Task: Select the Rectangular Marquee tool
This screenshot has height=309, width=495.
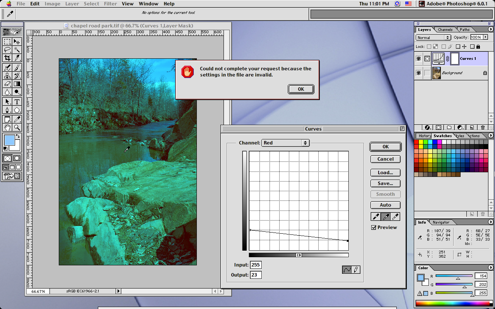Action: [7, 41]
